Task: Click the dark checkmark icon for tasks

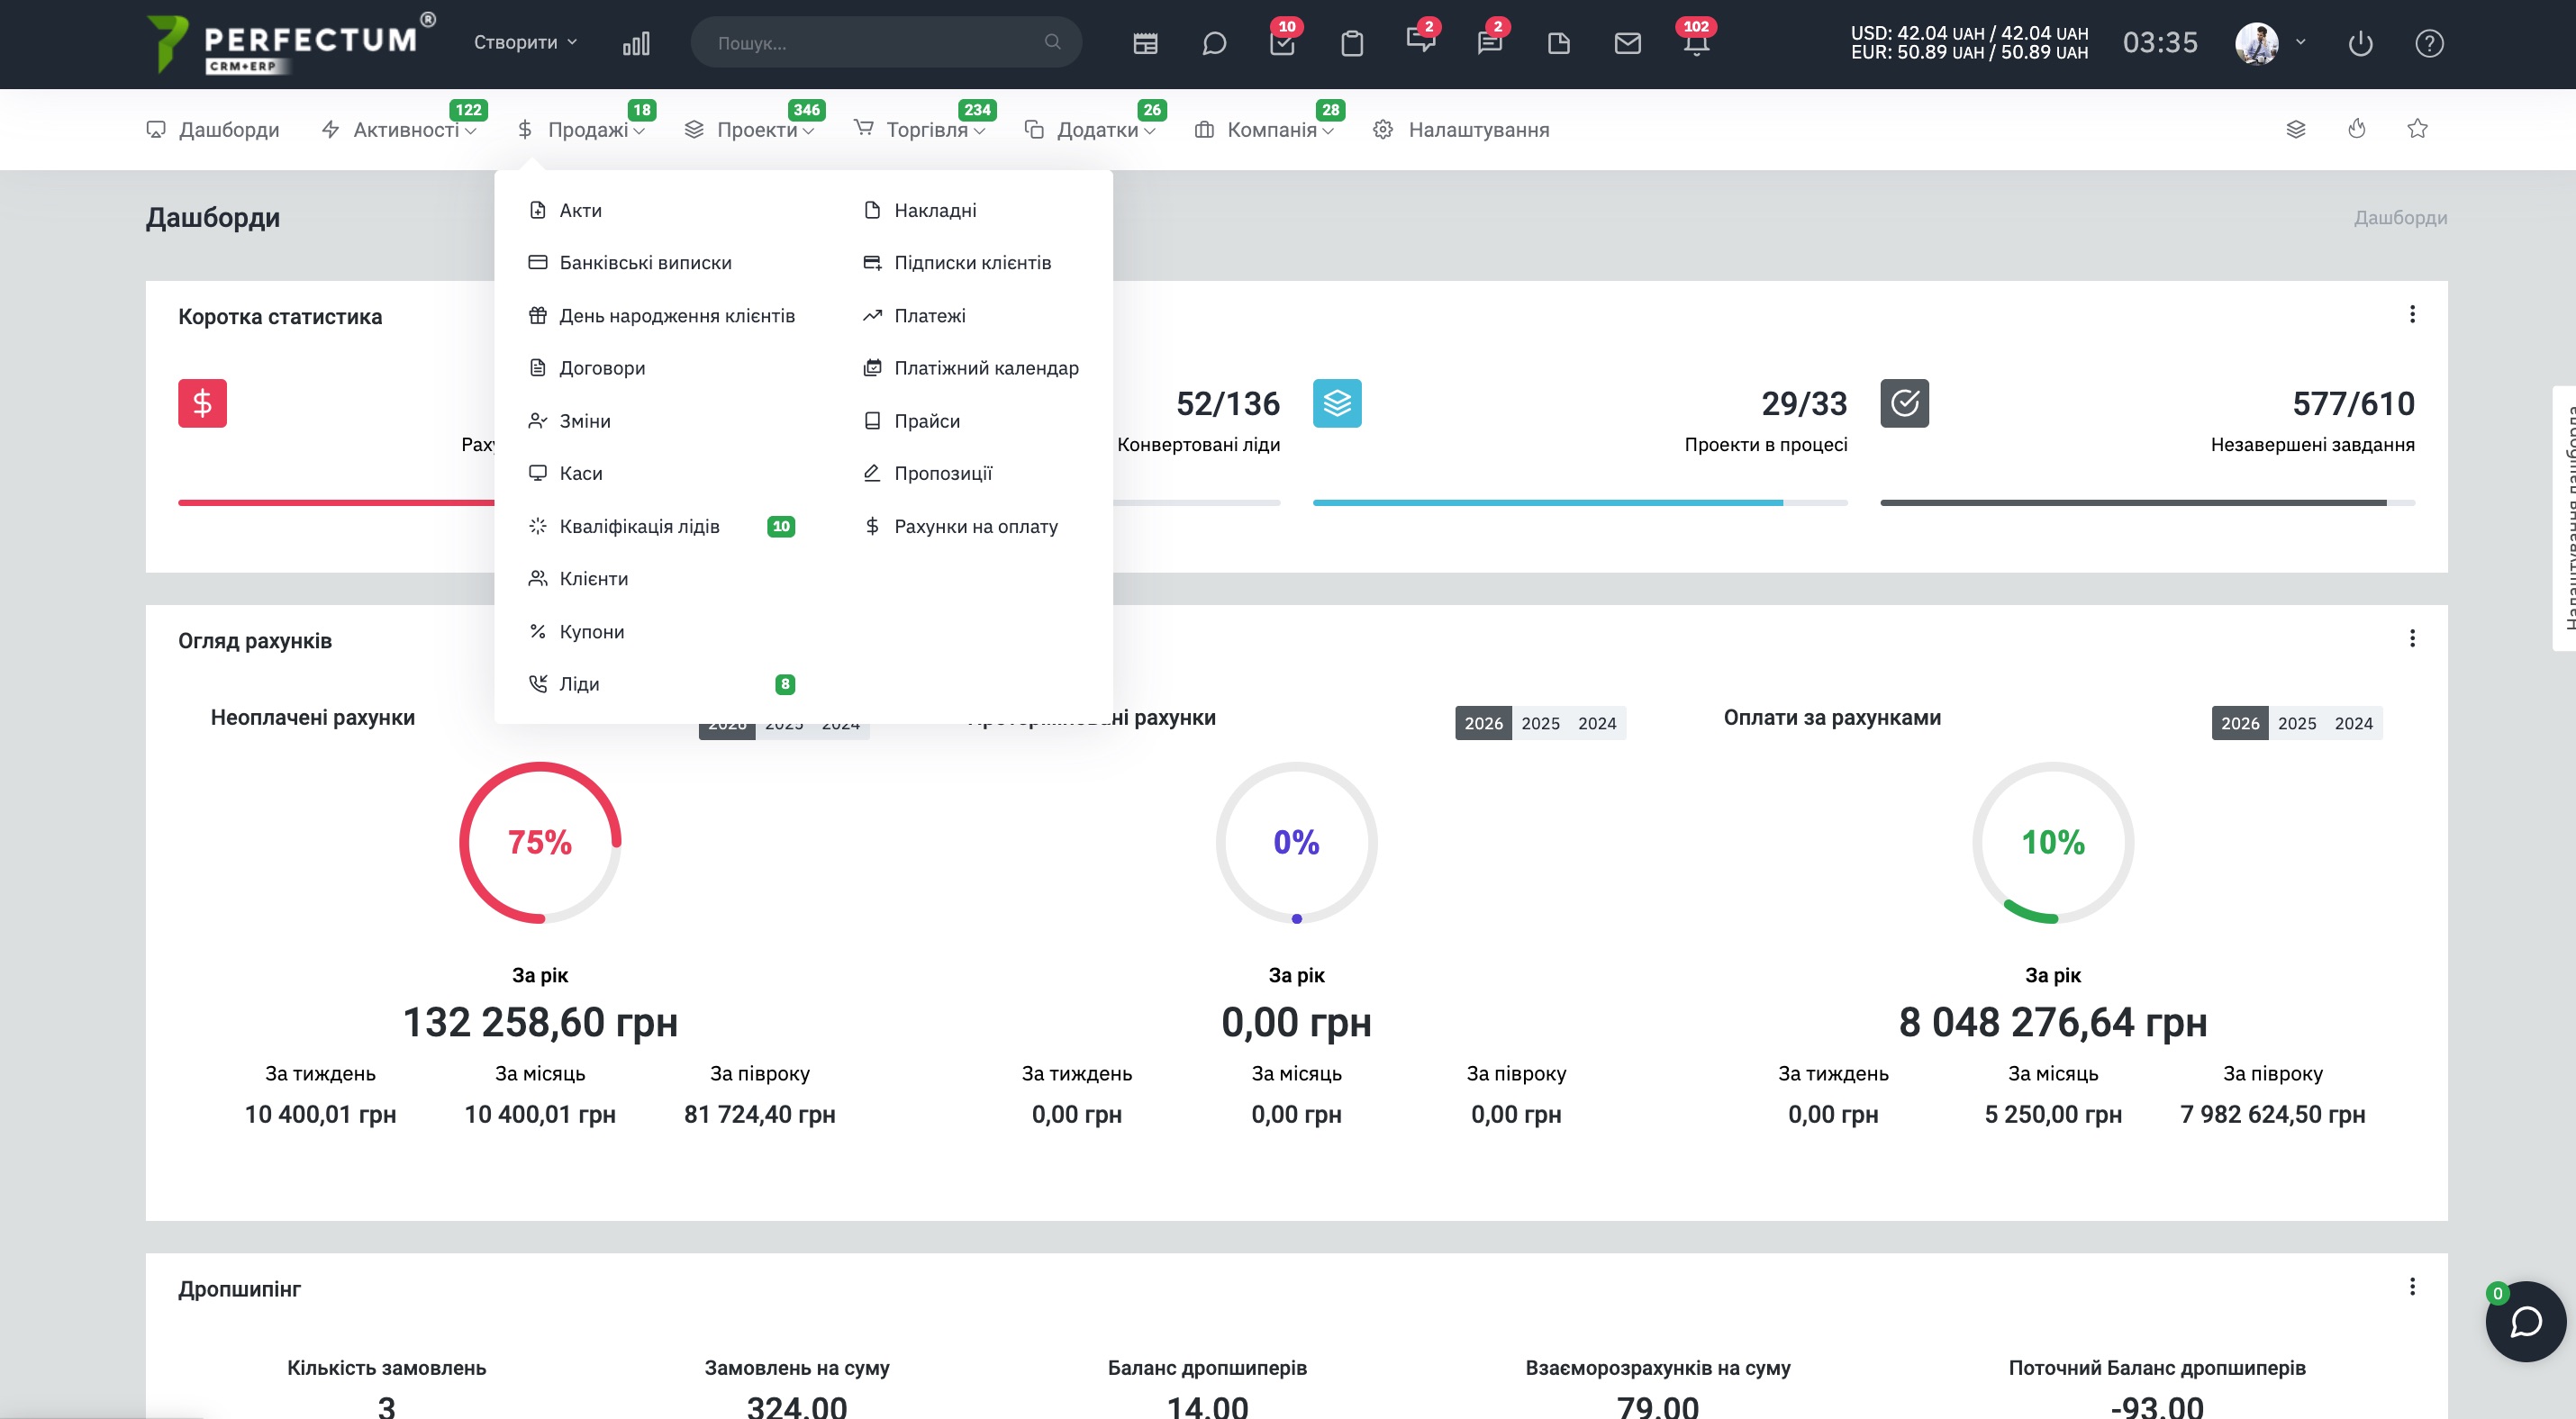Action: click(1905, 403)
